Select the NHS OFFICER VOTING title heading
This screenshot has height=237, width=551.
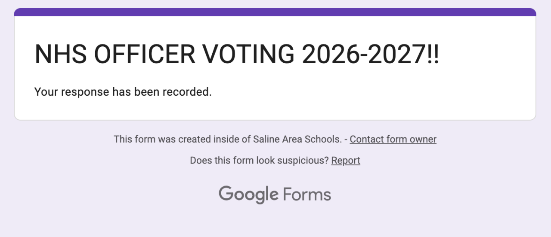point(236,55)
